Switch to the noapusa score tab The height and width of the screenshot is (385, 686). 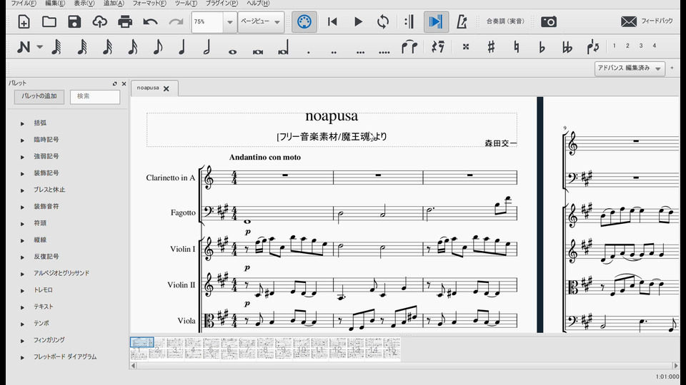[148, 88]
